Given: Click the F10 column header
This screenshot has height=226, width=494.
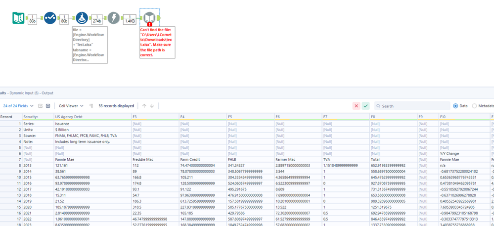Looking at the screenshot, I should coord(464,117).
